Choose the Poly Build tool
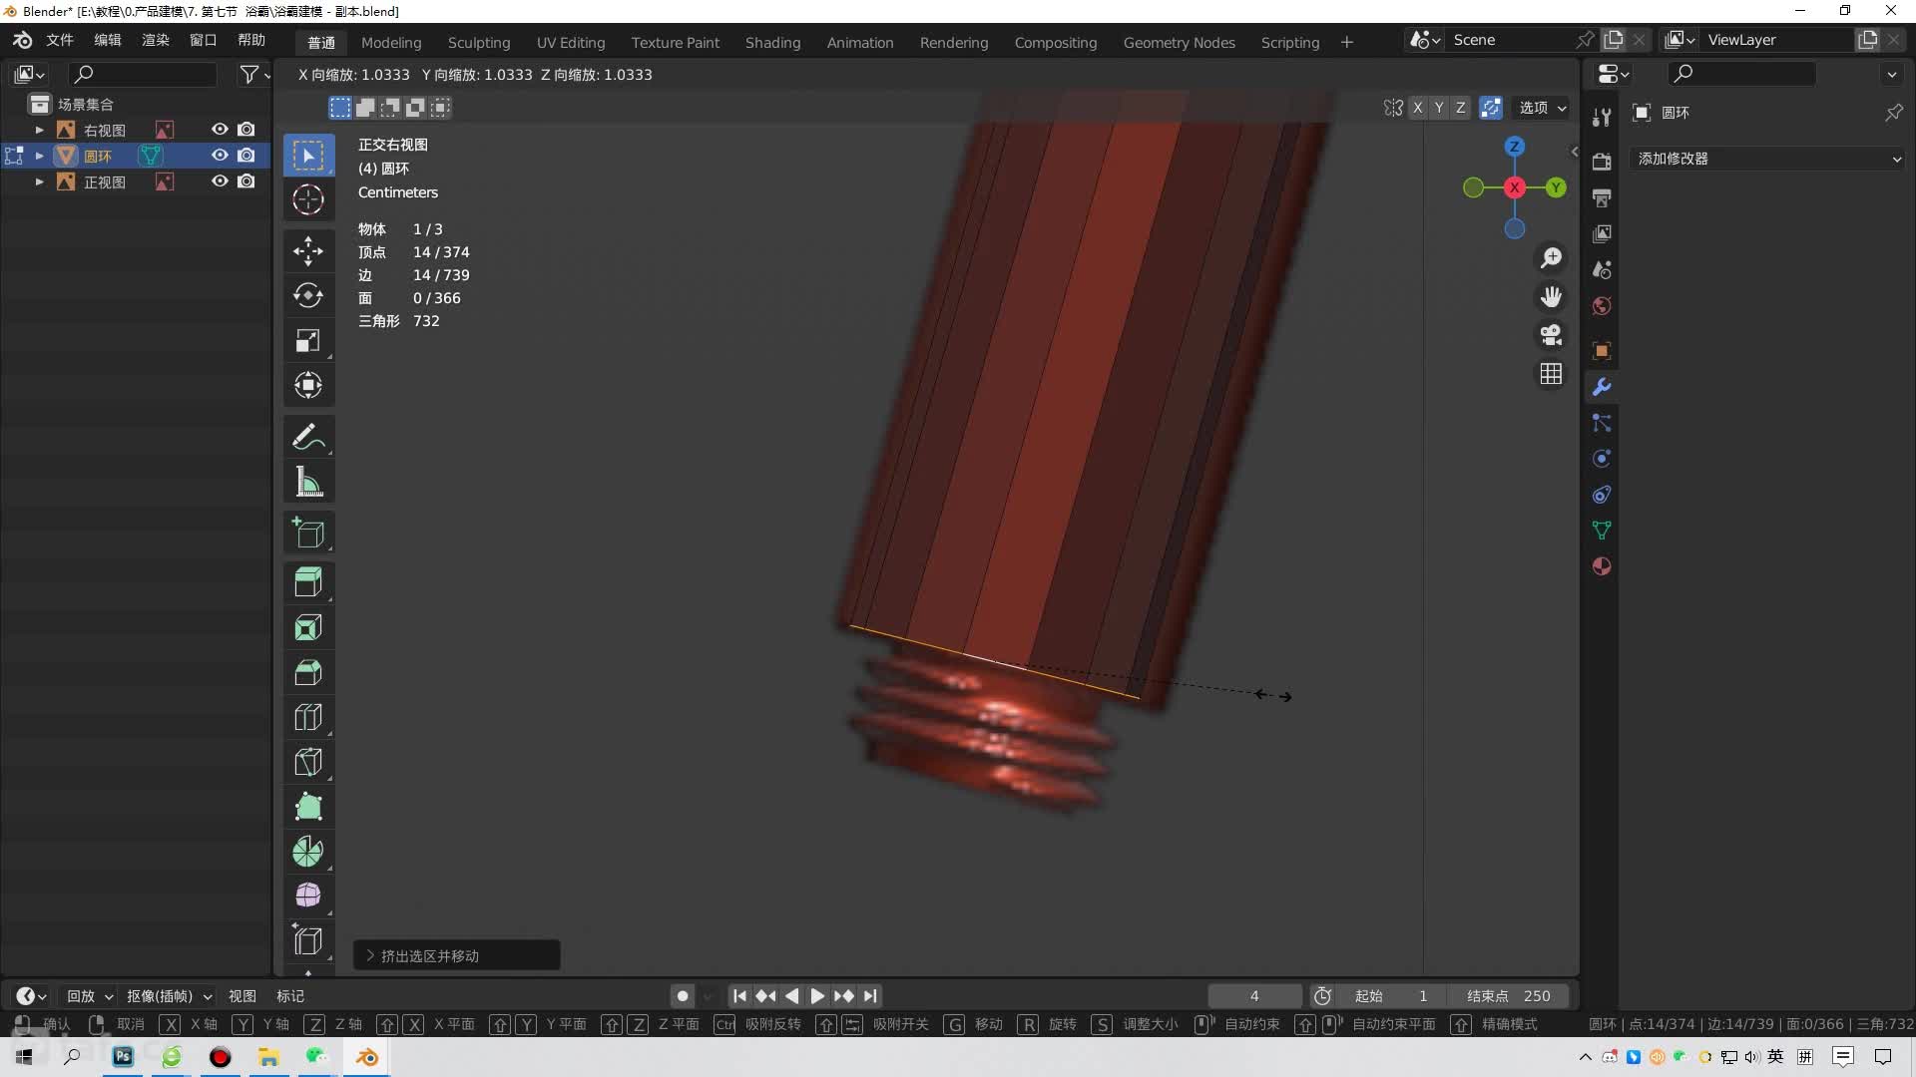1916x1077 pixels. pos(308,807)
